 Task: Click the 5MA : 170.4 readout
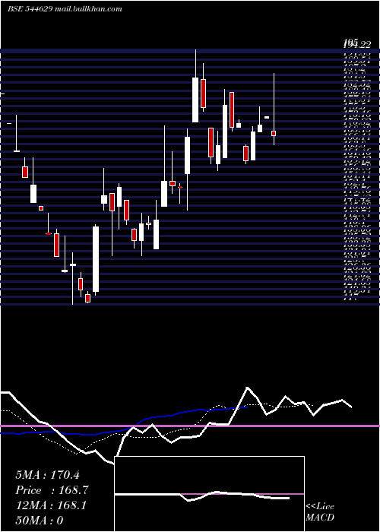(x=47, y=475)
